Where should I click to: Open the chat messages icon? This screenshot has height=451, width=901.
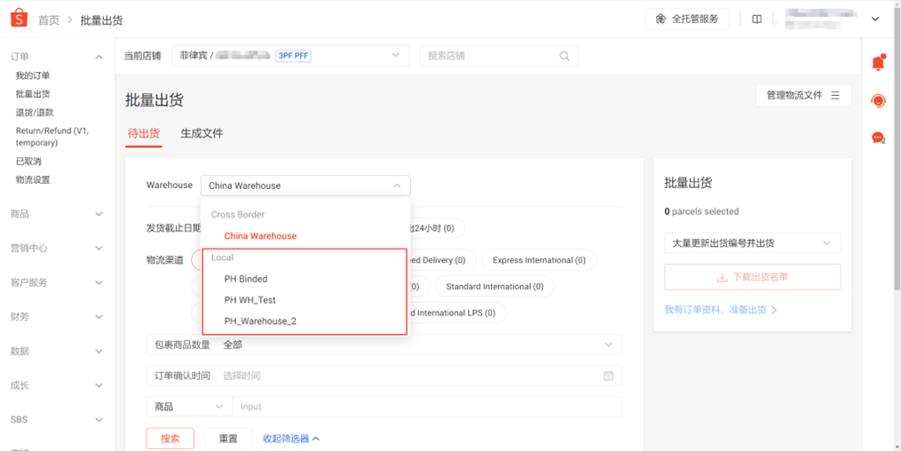[x=878, y=138]
